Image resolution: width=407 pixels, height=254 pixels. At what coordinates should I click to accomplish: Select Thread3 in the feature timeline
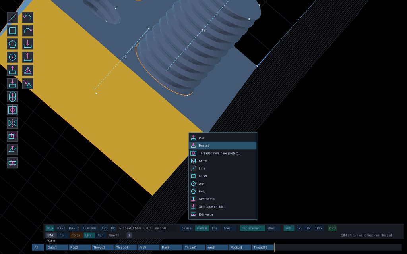point(103,248)
